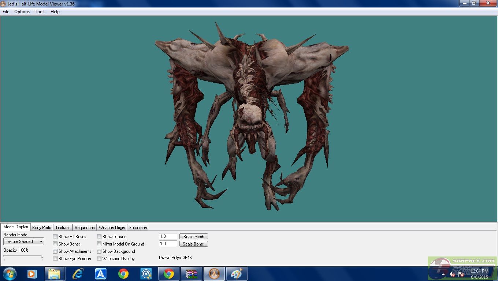This screenshot has height=281, width=498.
Task: Enable Show Background checkbox
Action: click(x=99, y=251)
